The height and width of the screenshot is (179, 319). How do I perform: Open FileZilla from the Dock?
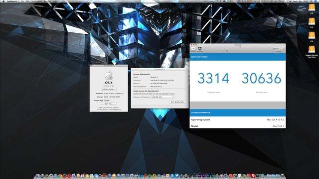[x=254, y=176]
